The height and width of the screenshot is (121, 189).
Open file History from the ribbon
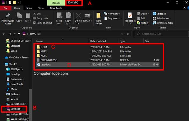[143, 23]
